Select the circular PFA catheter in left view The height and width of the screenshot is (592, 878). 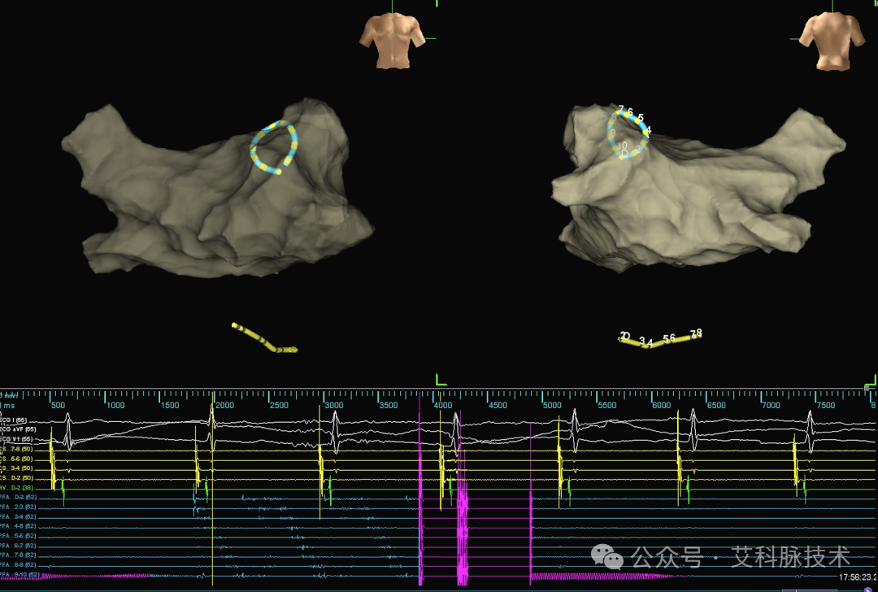coord(274,147)
